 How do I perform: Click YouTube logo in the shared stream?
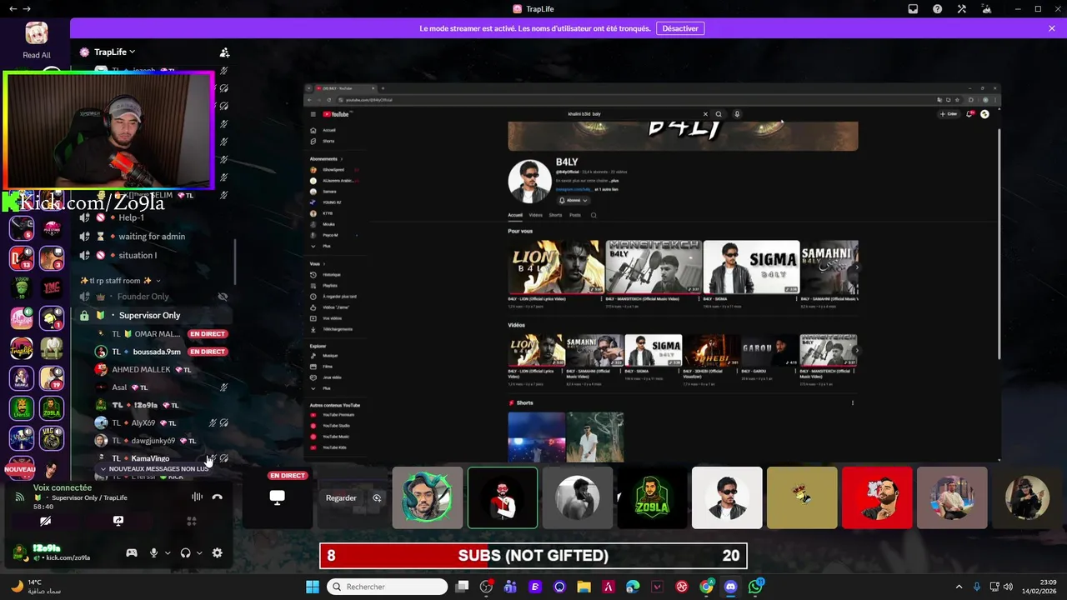(336, 114)
